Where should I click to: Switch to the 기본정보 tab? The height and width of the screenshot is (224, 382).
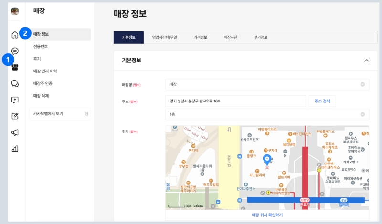128,37
